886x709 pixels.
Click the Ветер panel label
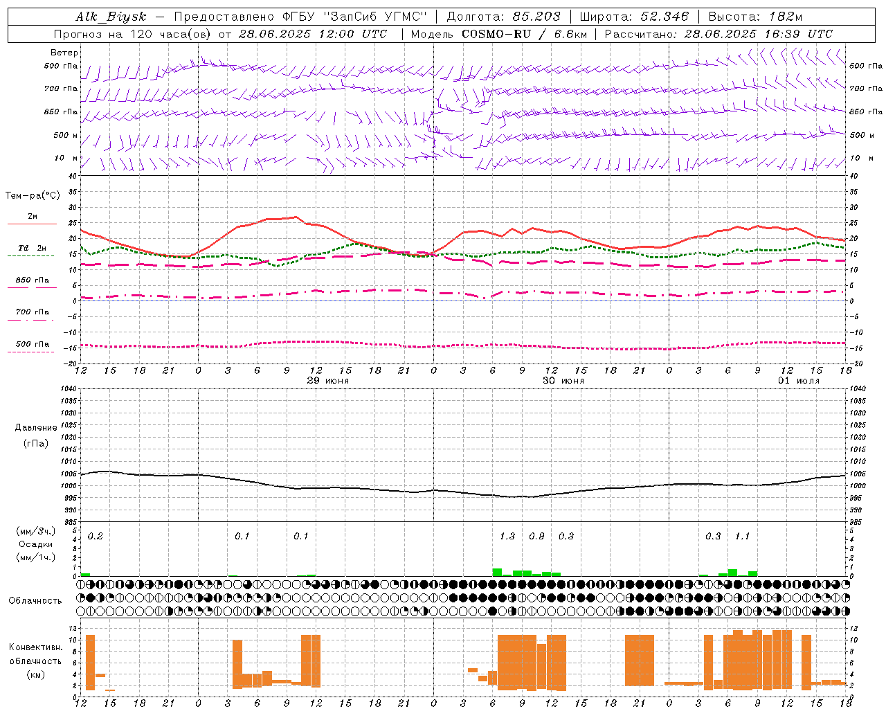click(64, 53)
